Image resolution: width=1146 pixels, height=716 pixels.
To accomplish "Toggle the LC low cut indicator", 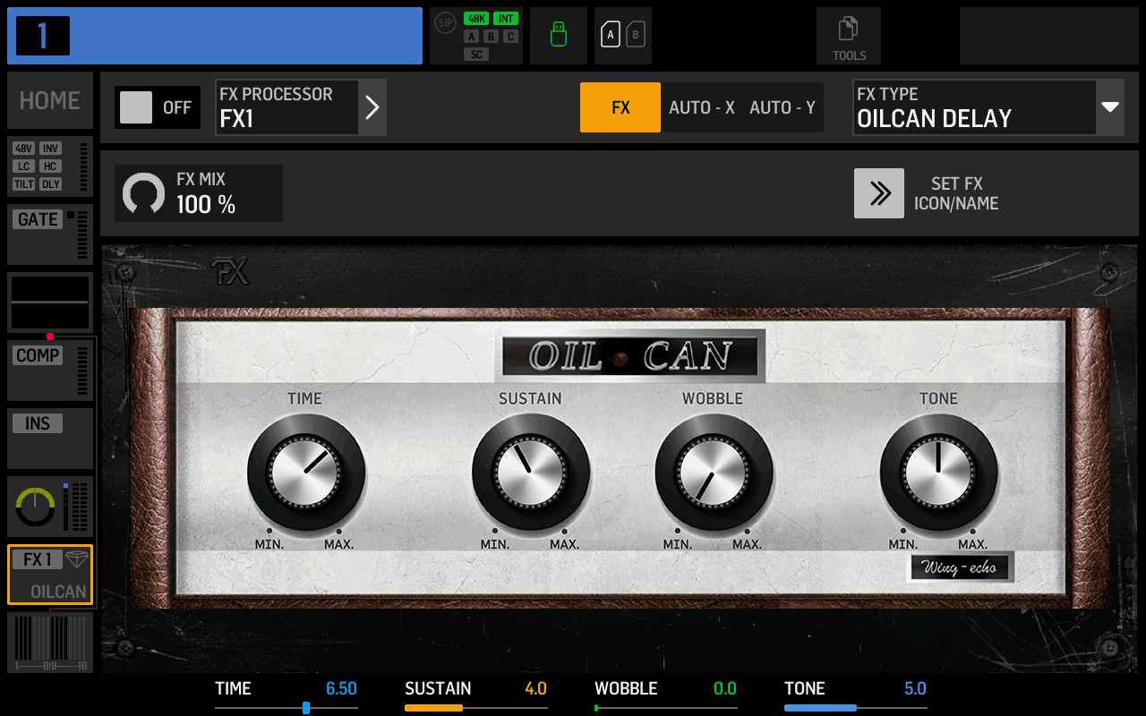I will tap(23, 166).
